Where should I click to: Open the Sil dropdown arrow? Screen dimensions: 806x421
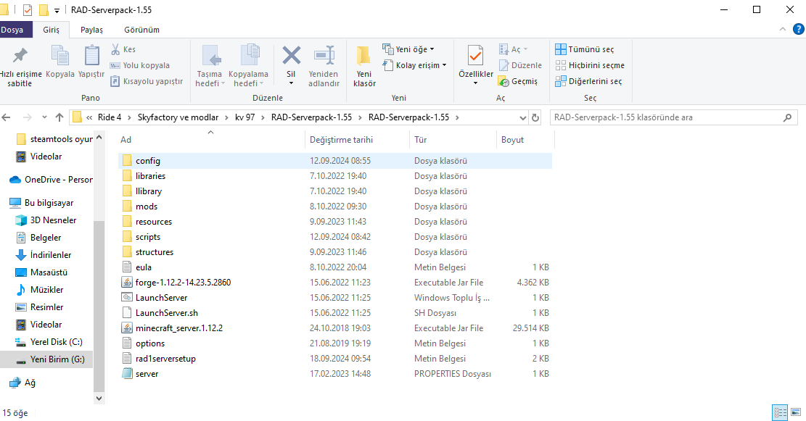(291, 83)
